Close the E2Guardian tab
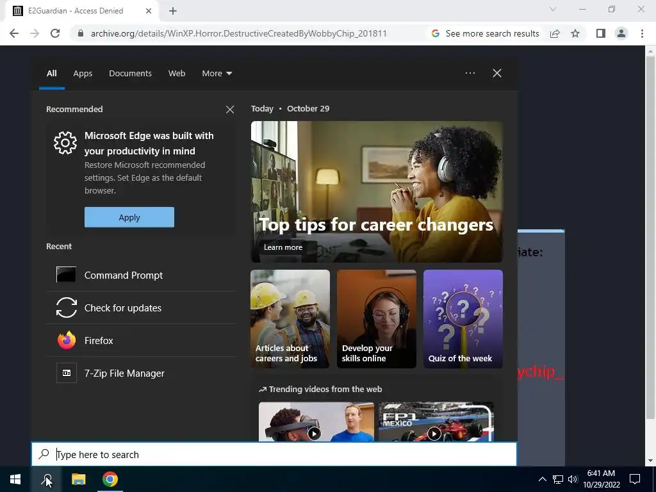Screen dimensions: 656x492 point(149,11)
